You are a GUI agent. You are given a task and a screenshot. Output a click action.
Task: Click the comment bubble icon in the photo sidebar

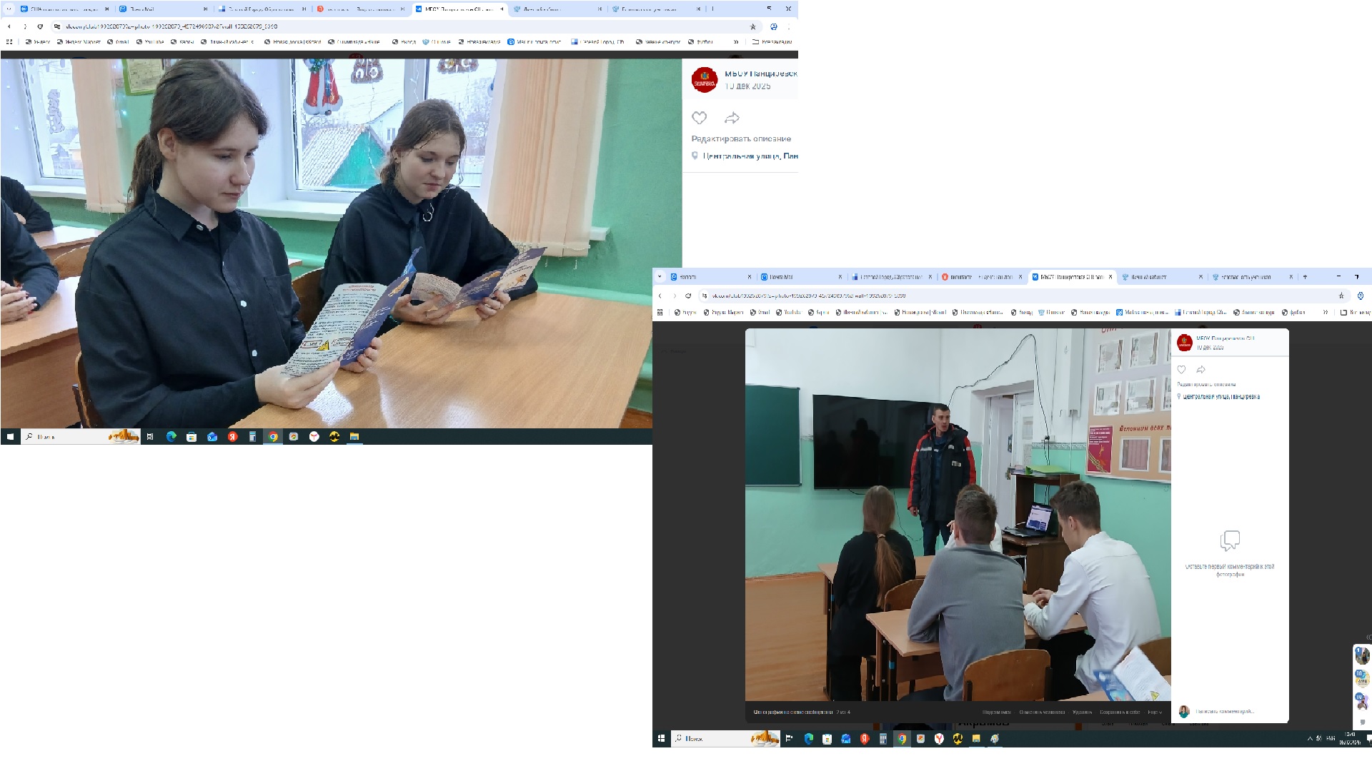pyautogui.click(x=1231, y=540)
